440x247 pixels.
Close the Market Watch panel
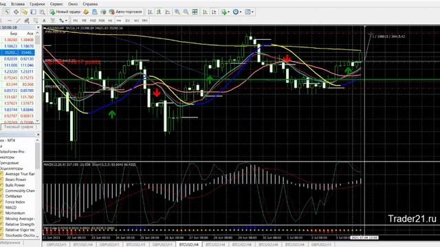tap(38, 27)
